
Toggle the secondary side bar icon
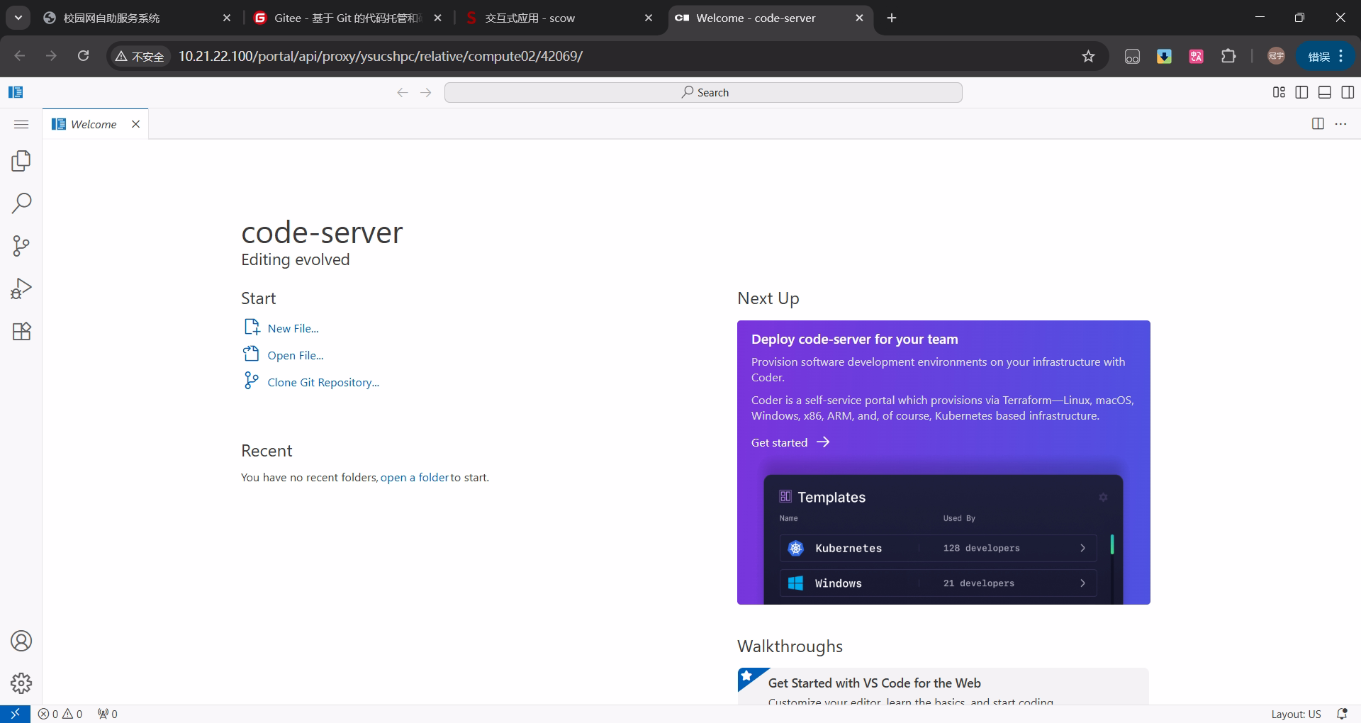(x=1348, y=92)
